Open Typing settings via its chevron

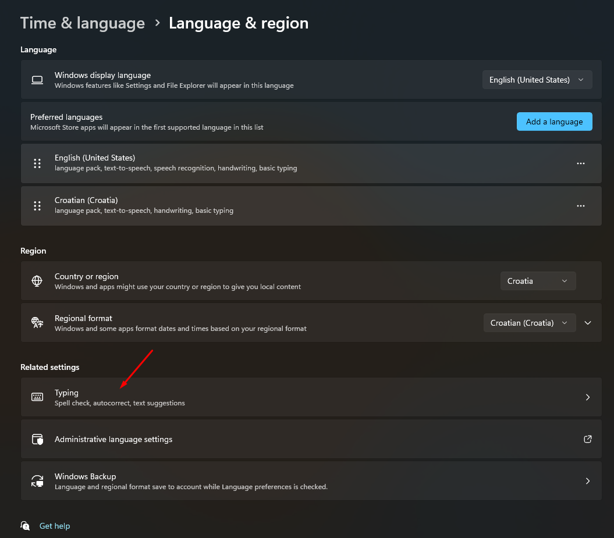588,397
